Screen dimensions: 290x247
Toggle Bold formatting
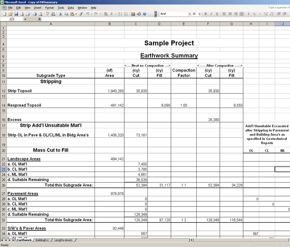pyautogui.click(x=205, y=14)
